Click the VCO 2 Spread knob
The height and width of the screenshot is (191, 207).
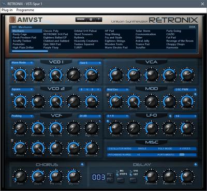point(56,101)
